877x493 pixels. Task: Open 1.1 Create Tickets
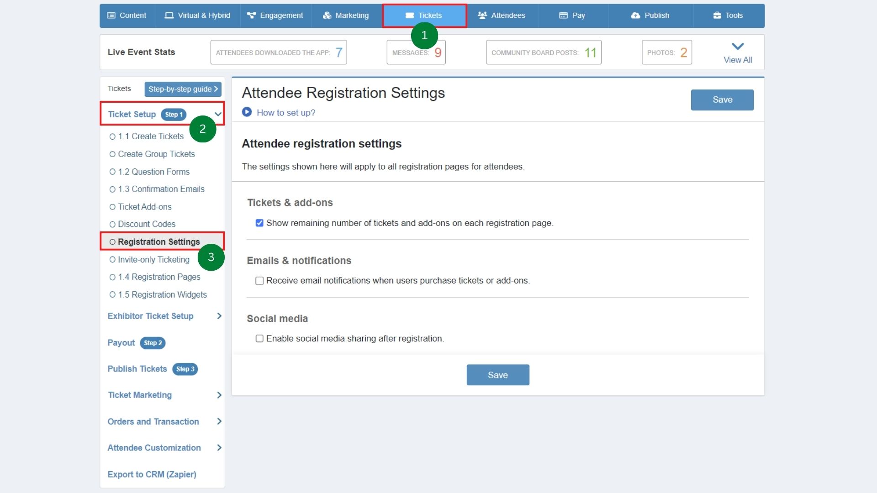point(151,136)
